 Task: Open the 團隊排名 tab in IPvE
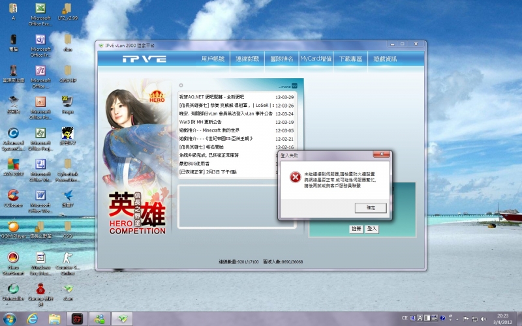pyautogui.click(x=282, y=59)
